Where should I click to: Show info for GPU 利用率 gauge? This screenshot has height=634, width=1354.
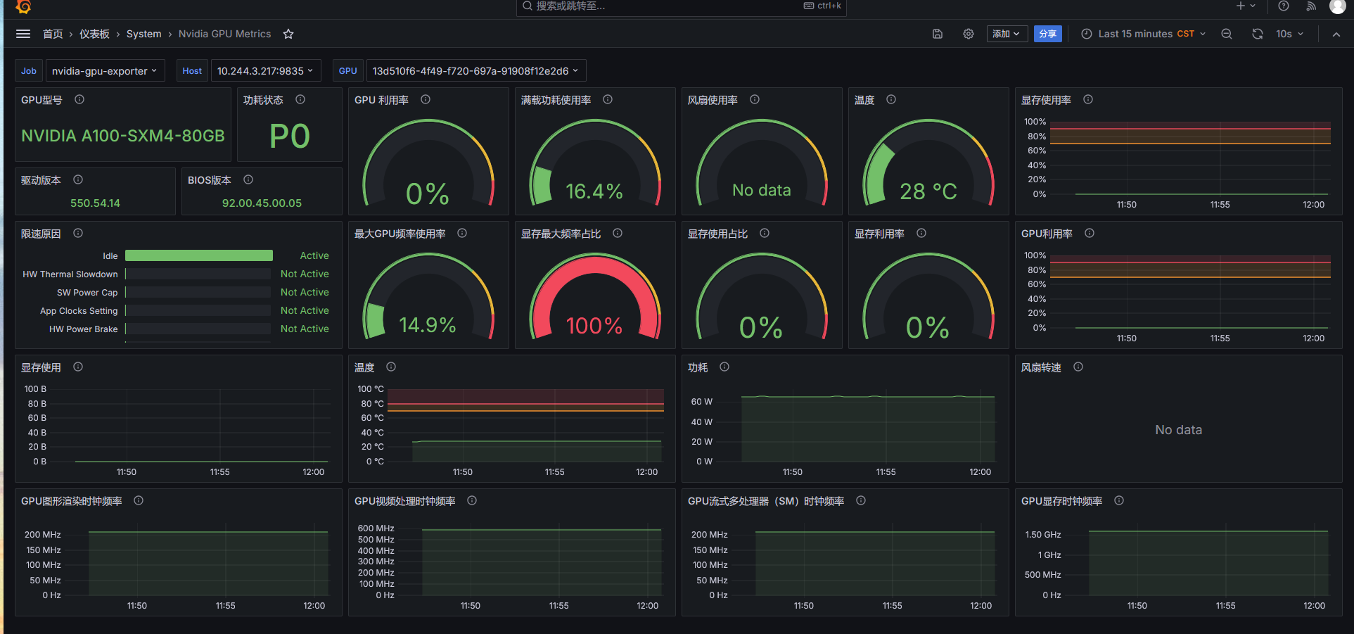(426, 100)
